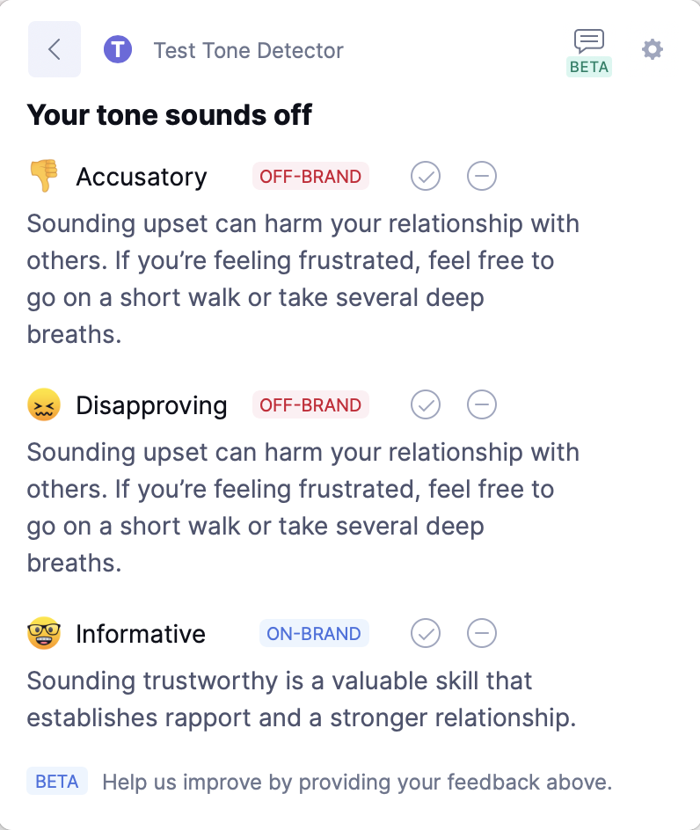Mark Informative tone as correct
Image resolution: width=700 pixels, height=830 pixels.
tap(426, 633)
